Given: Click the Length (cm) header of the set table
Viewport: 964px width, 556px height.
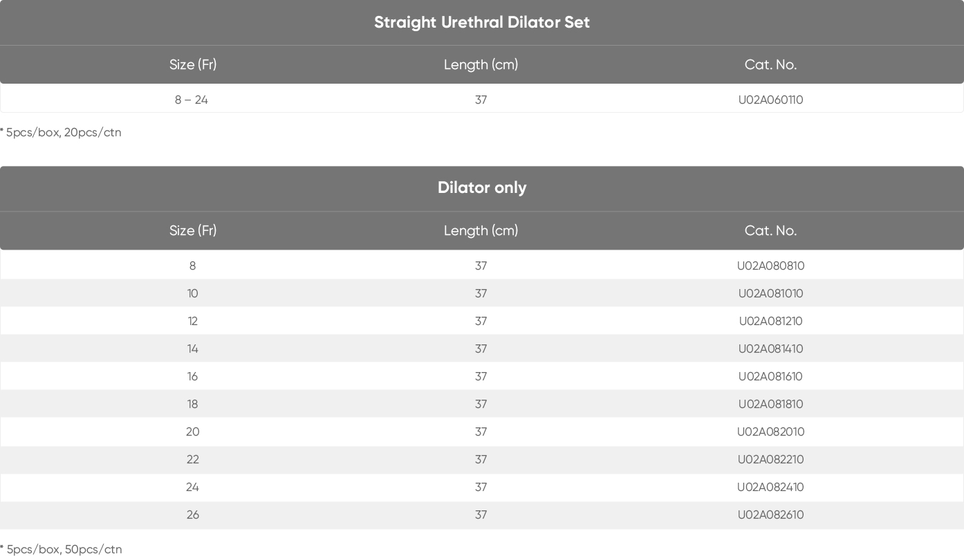Looking at the screenshot, I should tap(481, 64).
